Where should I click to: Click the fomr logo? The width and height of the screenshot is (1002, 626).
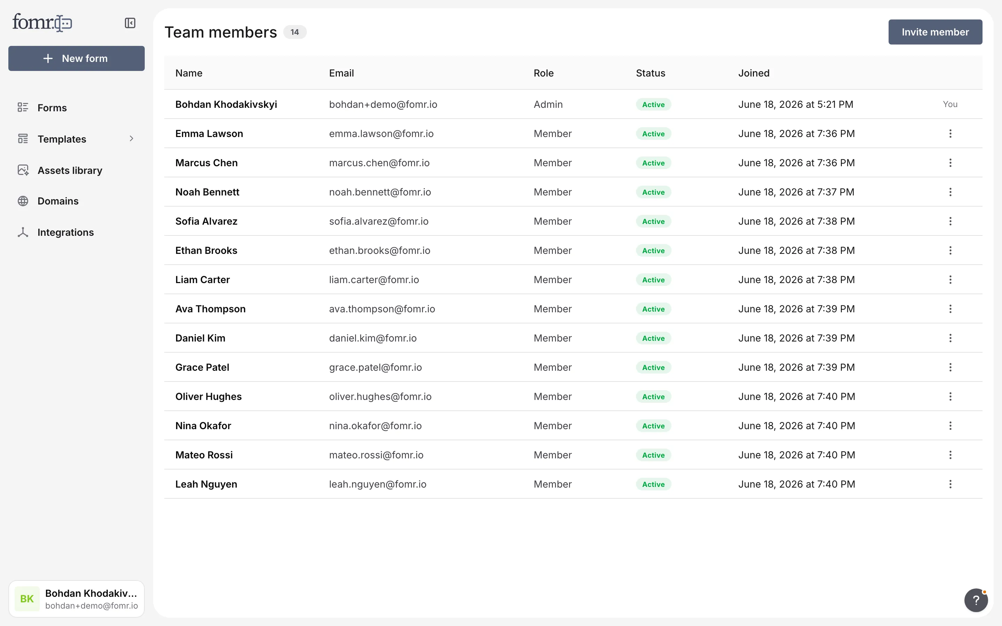pyautogui.click(x=42, y=23)
